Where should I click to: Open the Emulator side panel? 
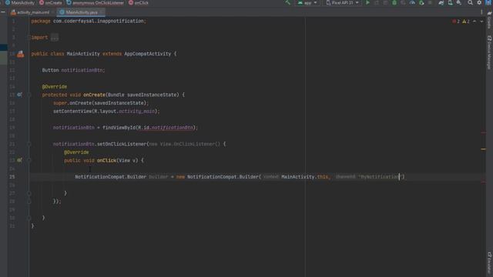pyautogui.click(x=489, y=262)
